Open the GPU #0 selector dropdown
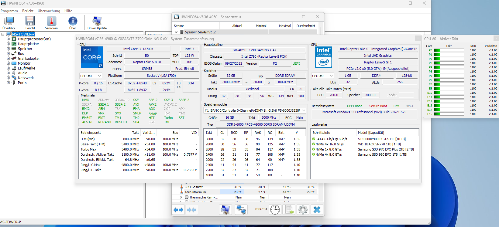The height and width of the screenshot is (227, 499). tap(322, 76)
